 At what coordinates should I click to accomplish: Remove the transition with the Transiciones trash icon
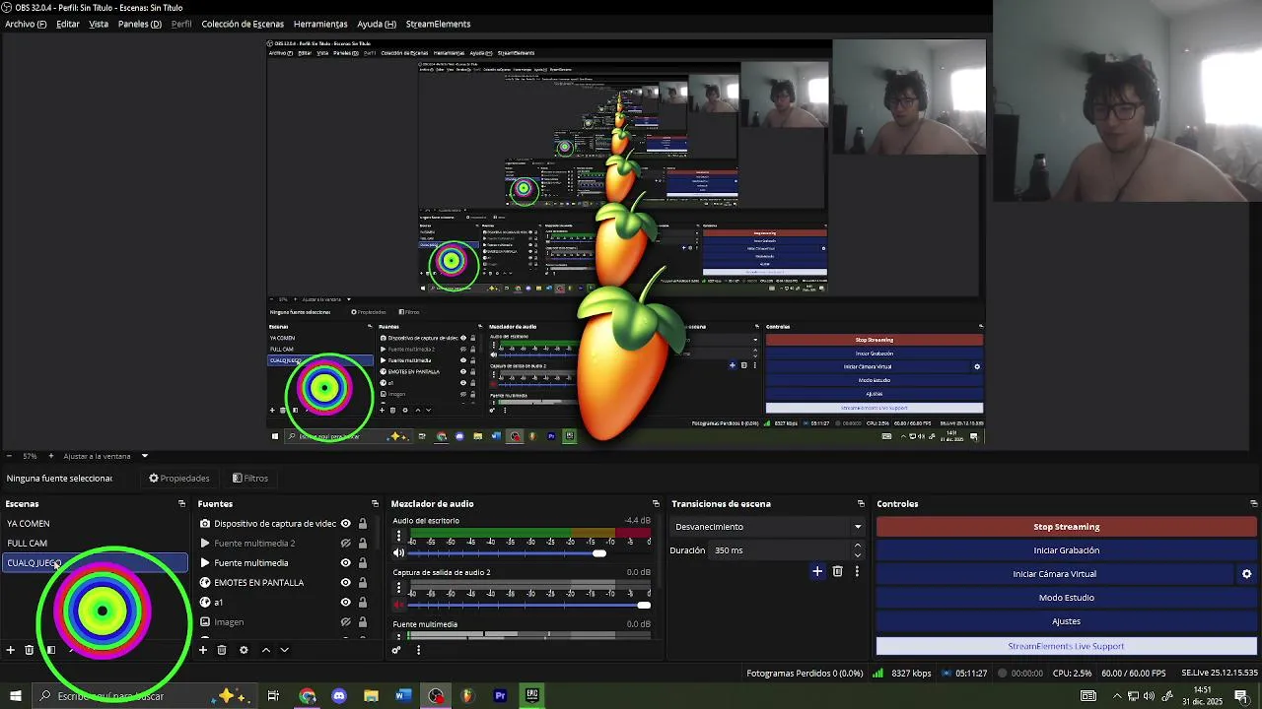point(838,571)
